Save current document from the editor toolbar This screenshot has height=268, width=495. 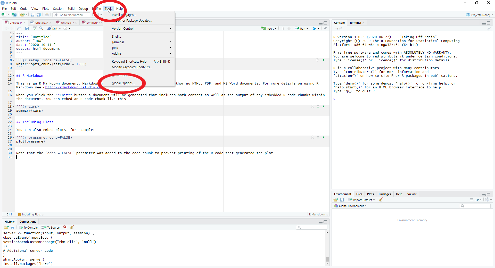tap(27, 28)
